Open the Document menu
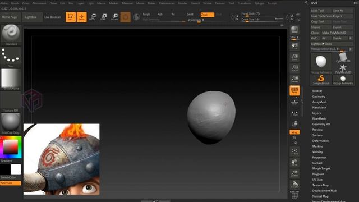The height and width of the screenshot is (202, 359). pos(39,3)
